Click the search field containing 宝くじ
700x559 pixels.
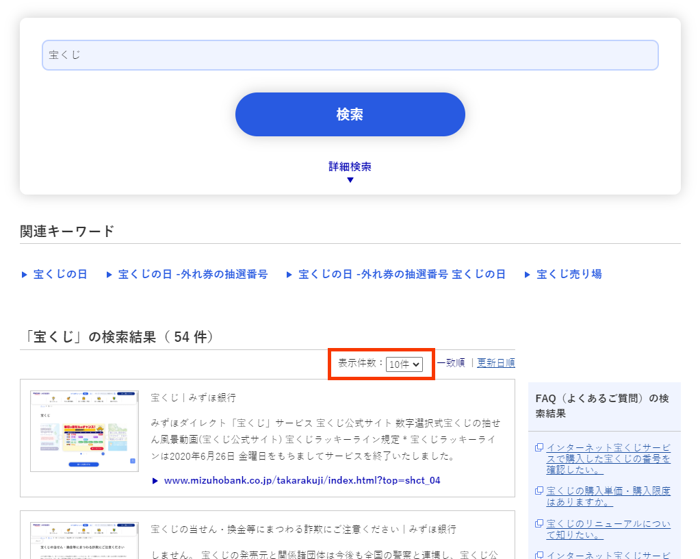350,55
